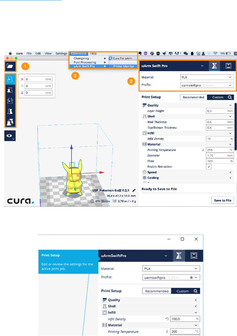Viewport: 237px width, 336px height.
Task: Switch to Prepare view icon in Mac Cura
Action: (x=214, y=66)
